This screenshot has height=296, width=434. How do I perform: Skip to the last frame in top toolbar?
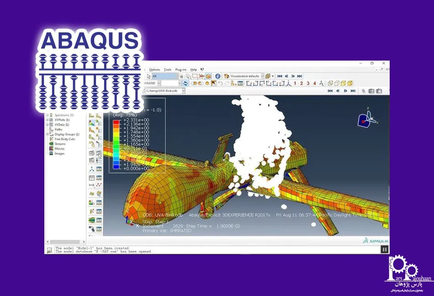300,76
